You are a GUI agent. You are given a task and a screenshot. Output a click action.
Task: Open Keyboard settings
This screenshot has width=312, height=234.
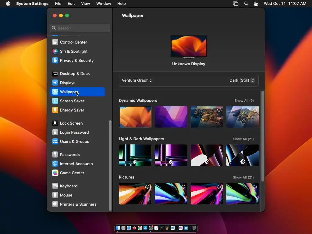click(77, 186)
